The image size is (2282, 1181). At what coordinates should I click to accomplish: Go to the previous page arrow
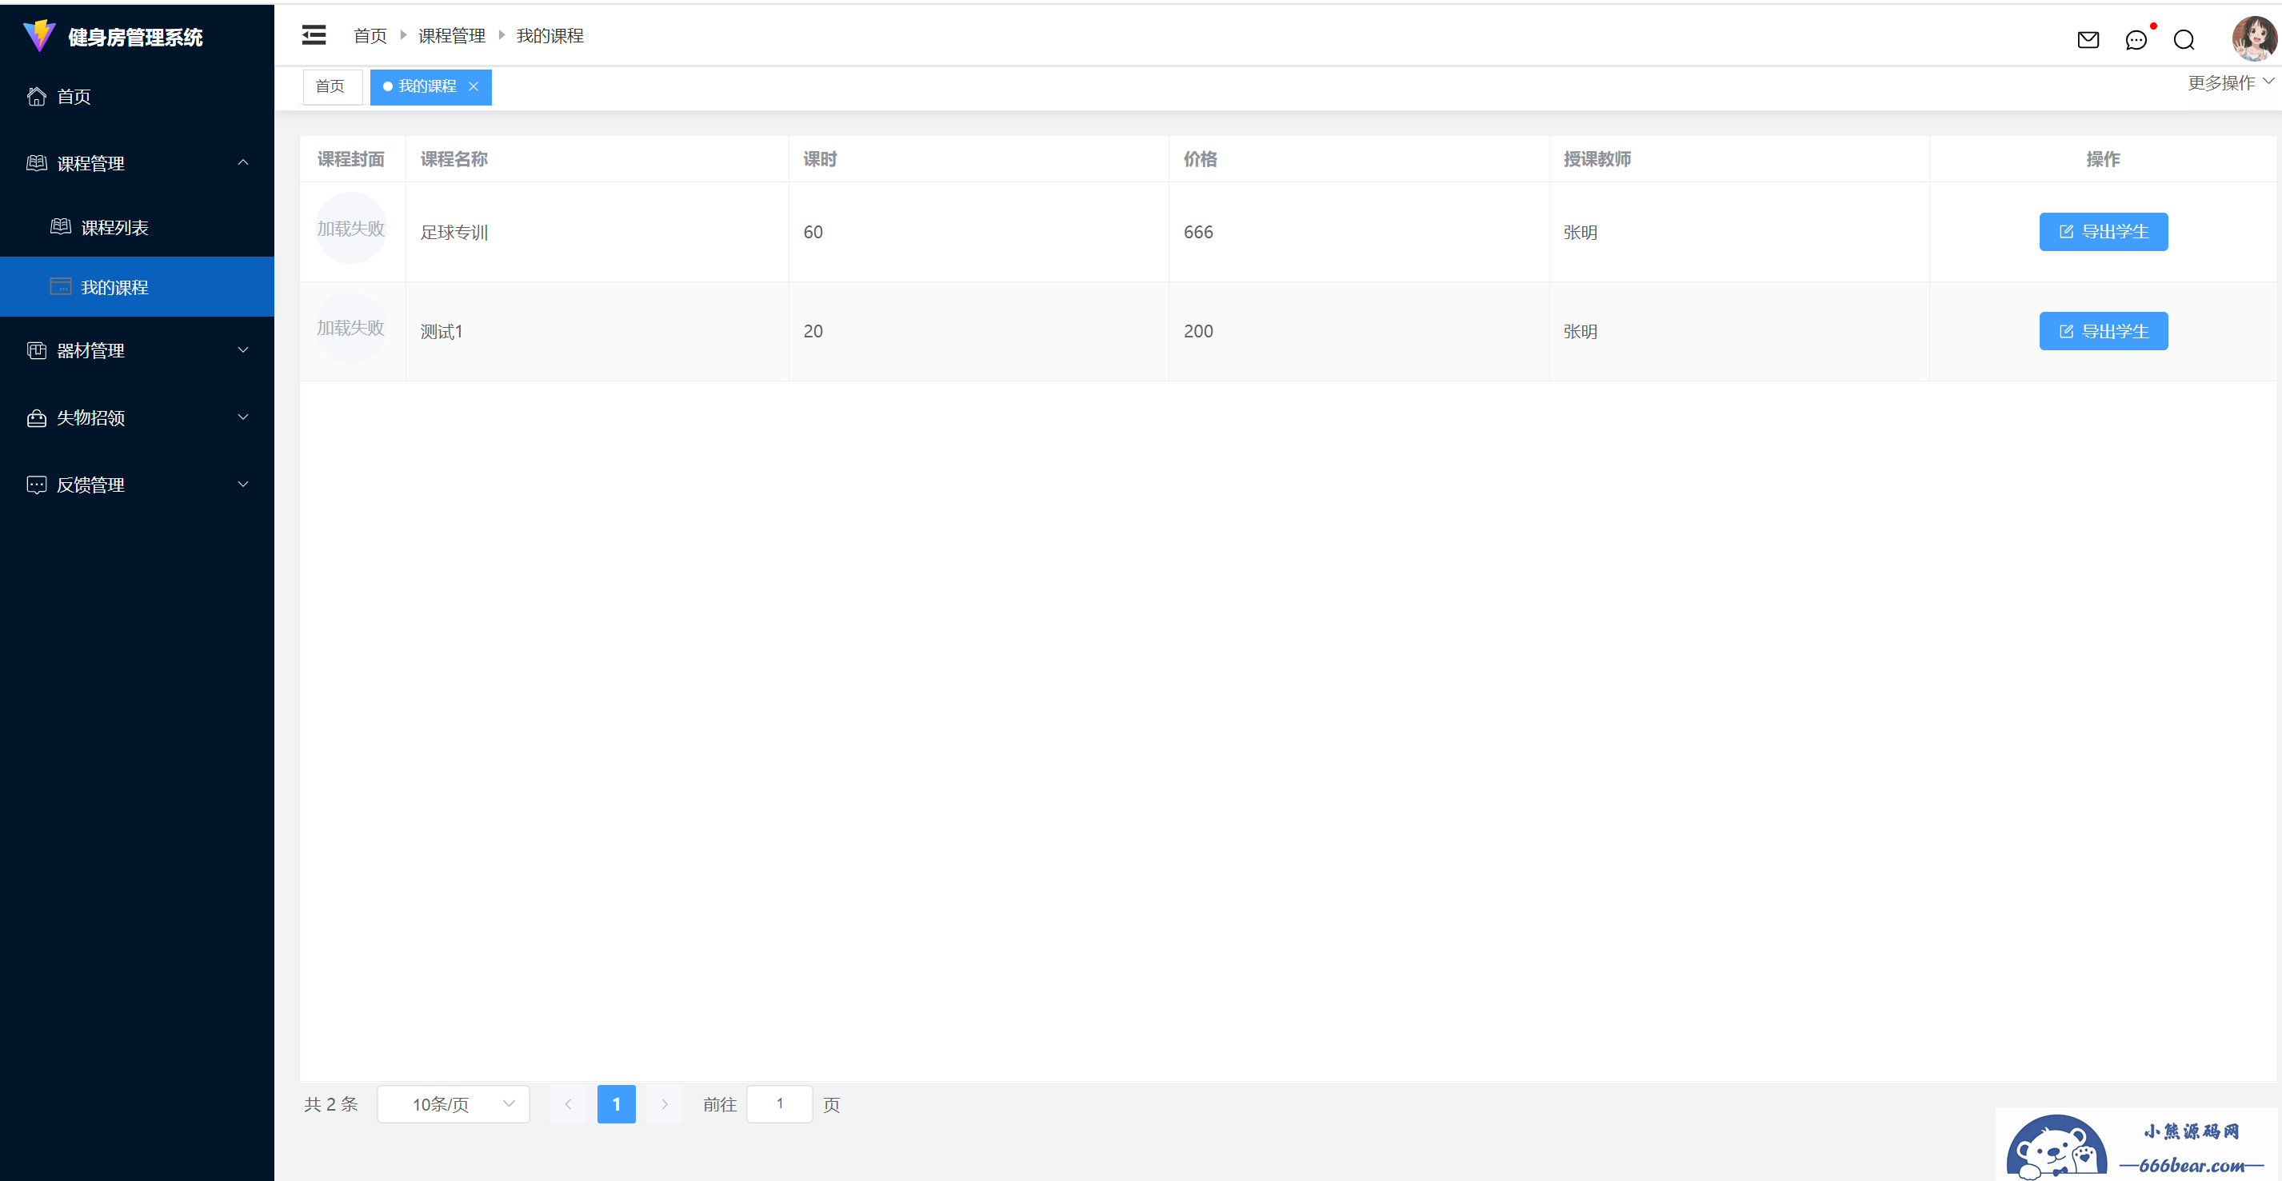pos(568,1104)
